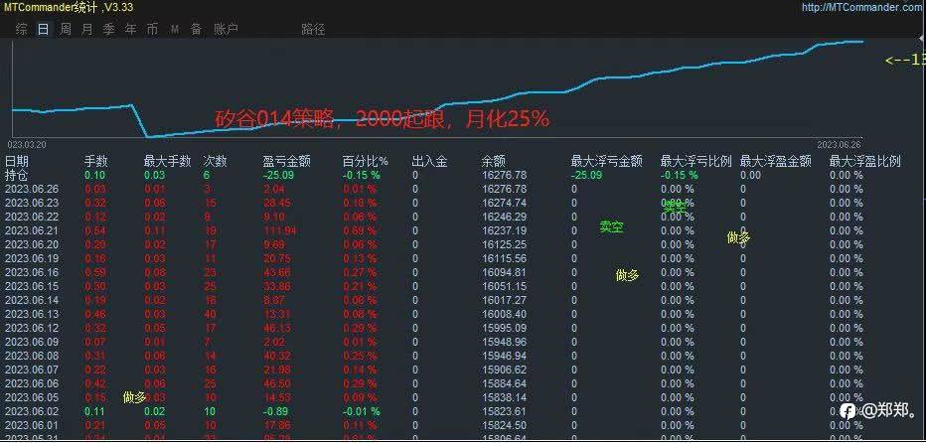Click the 最大手数 column header

point(167,161)
